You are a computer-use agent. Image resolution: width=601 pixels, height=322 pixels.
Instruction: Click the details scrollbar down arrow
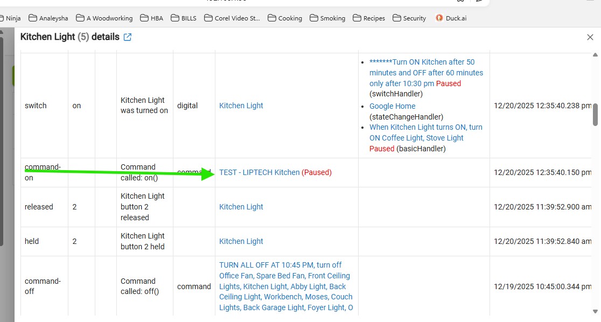coord(595,312)
